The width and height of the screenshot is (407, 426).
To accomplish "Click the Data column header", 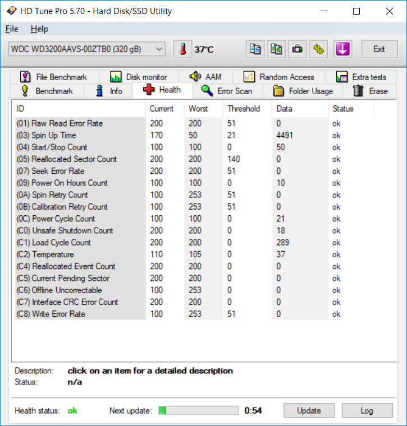I will point(300,109).
